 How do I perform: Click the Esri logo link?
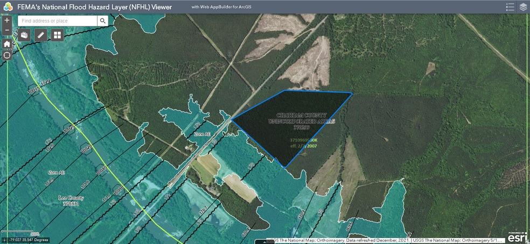(x=518, y=236)
